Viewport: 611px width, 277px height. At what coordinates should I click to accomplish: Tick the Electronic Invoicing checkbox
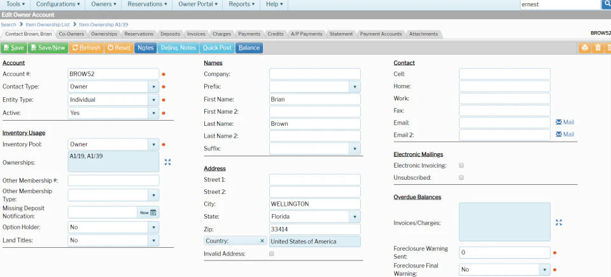tap(461, 165)
